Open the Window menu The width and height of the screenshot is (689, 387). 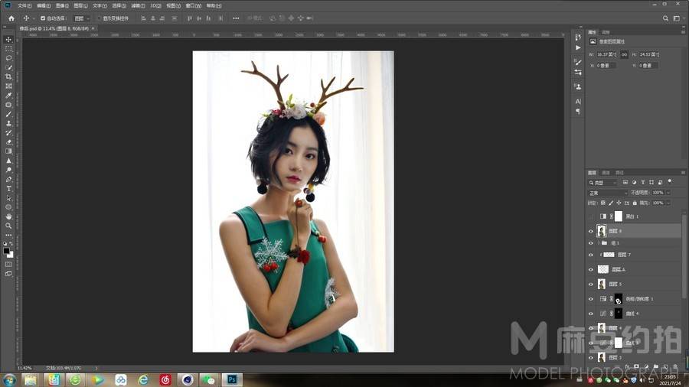point(193,5)
